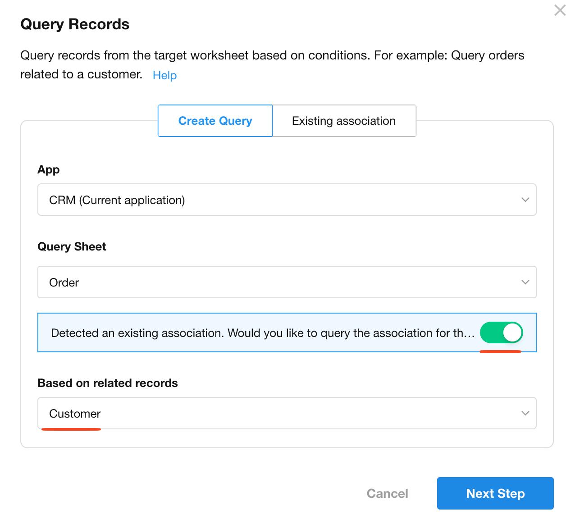The image size is (575, 528).
Task: Switch to the Existing association tab
Action: click(x=344, y=121)
